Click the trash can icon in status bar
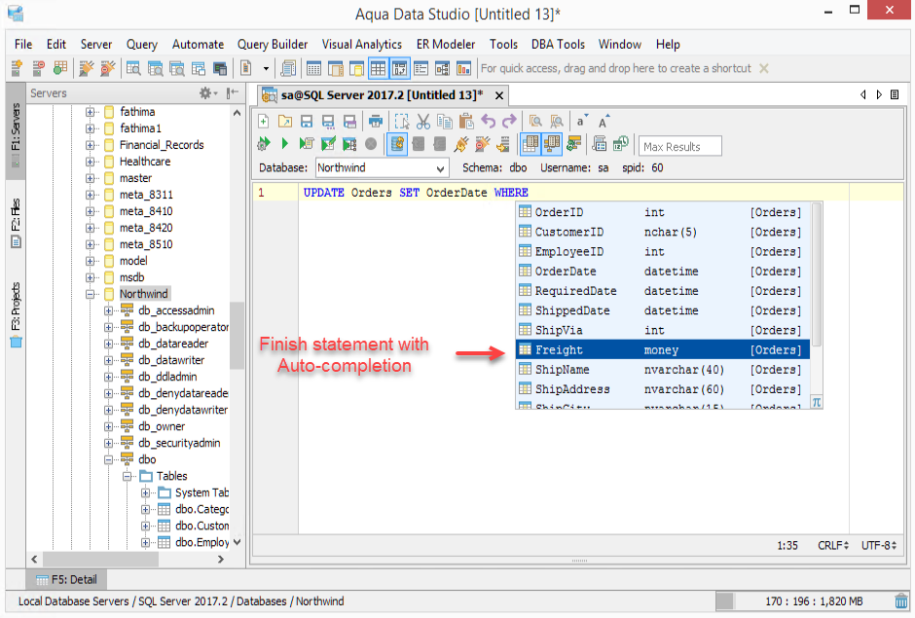Viewport: 915px width, 618px height. coord(900,601)
